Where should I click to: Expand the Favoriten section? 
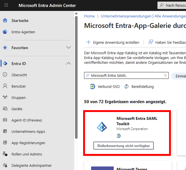[69, 48]
